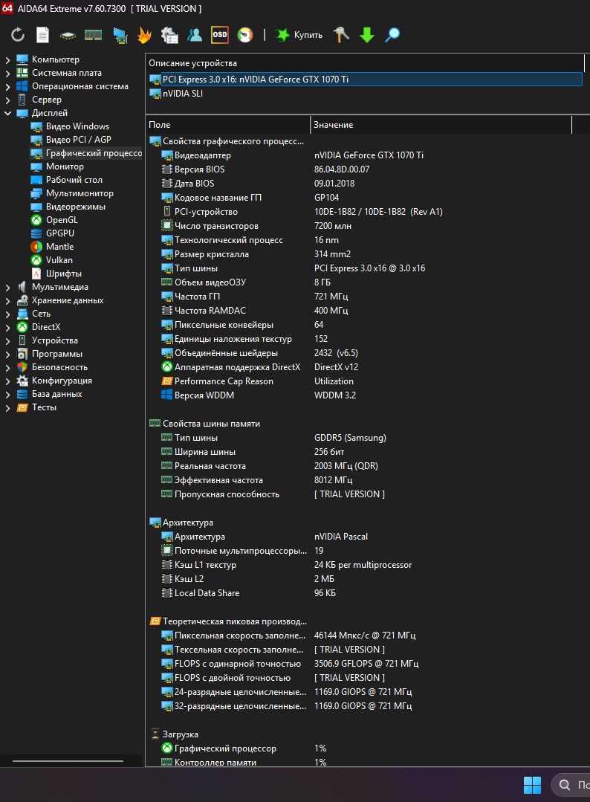The image size is (590, 802).
Task: Open the Видеорежимы tree item
Action: [68, 207]
